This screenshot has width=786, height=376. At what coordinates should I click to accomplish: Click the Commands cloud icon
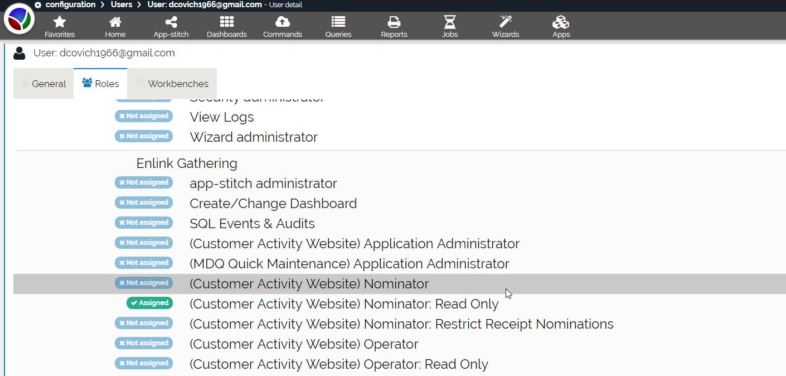pyautogui.click(x=283, y=22)
